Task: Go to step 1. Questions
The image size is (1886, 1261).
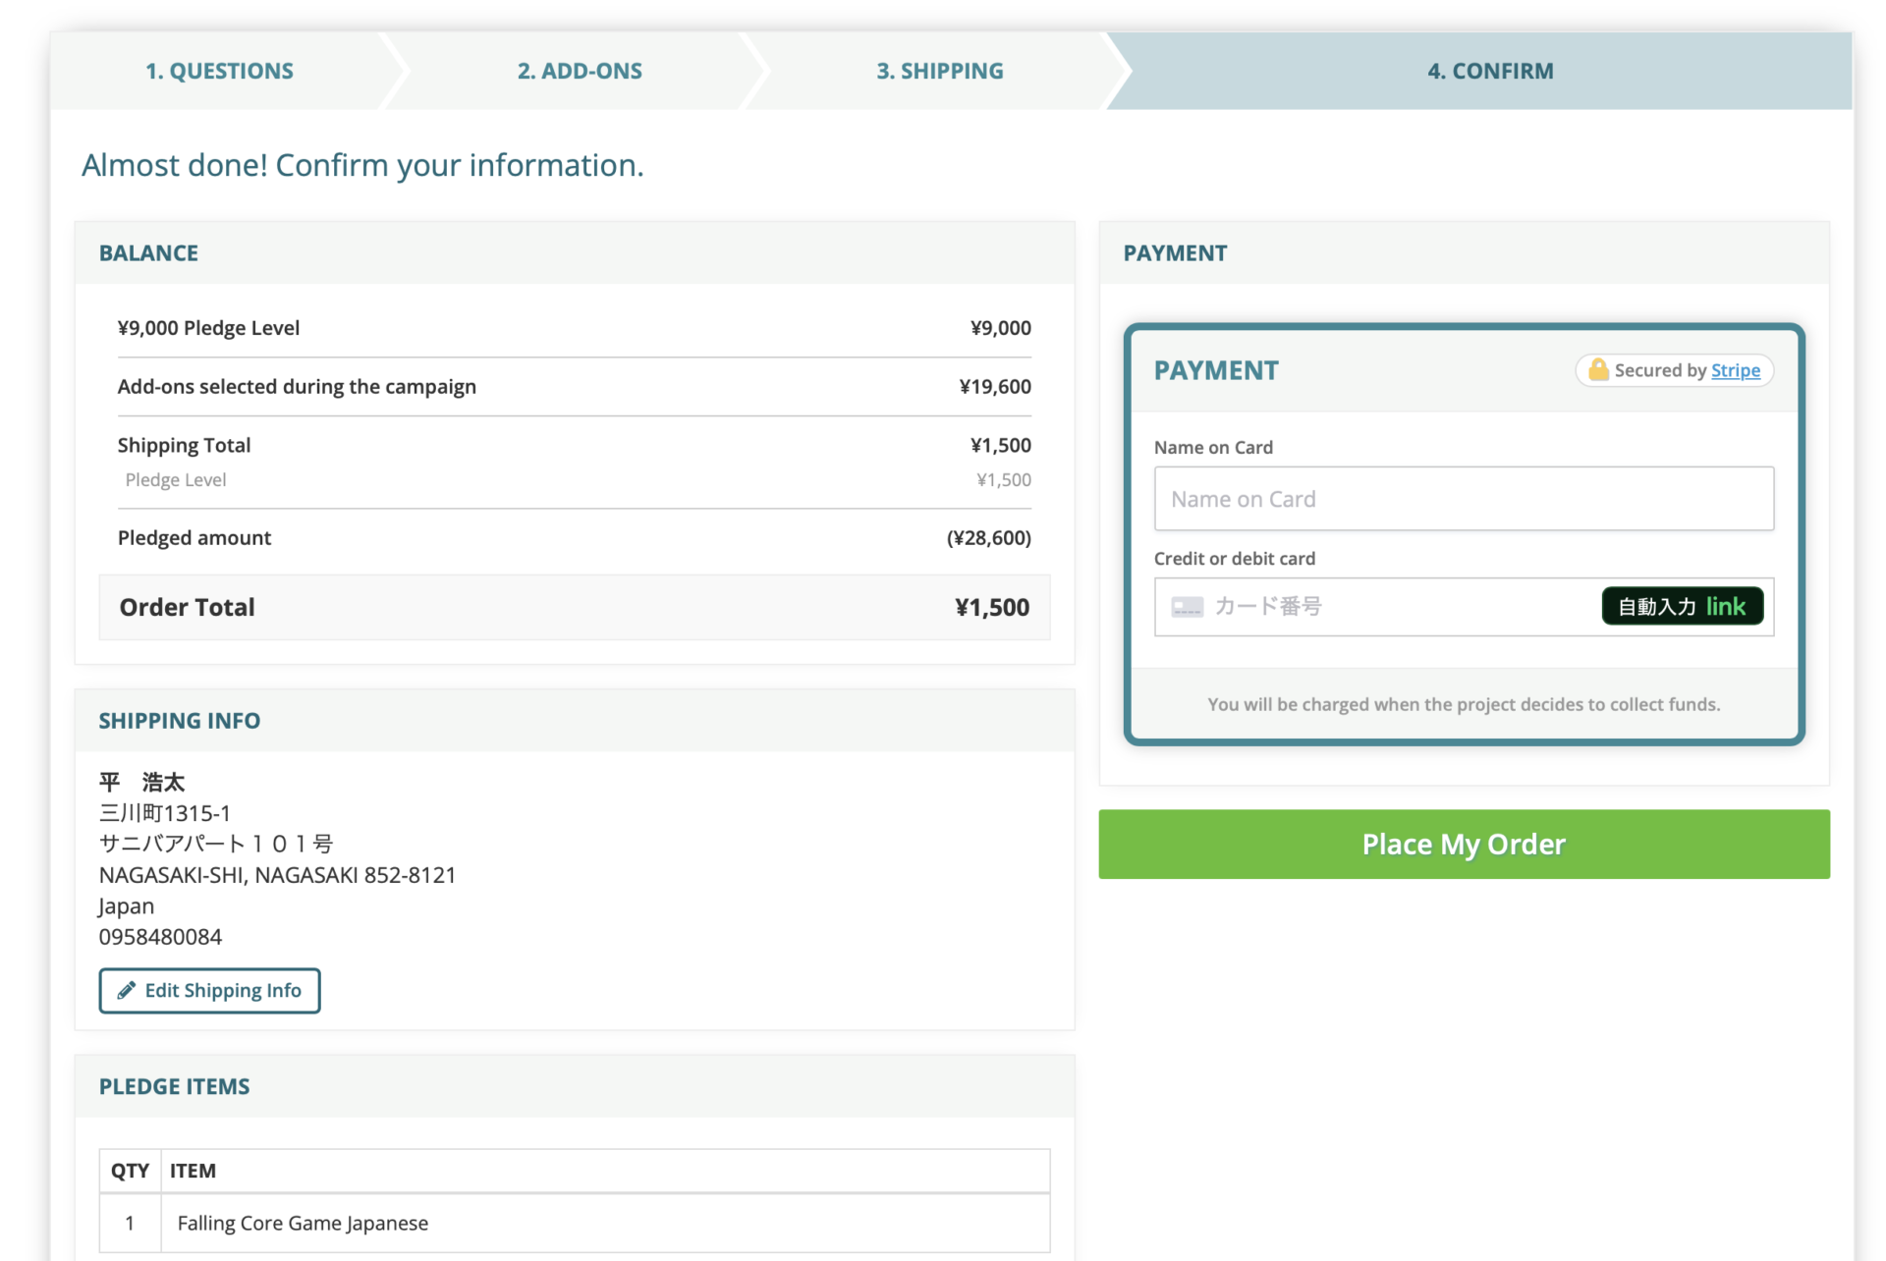Action: 219,71
